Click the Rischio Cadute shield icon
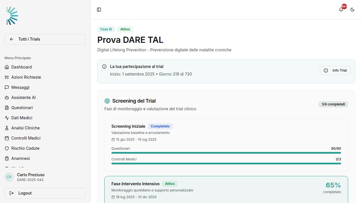This screenshot has width=362, height=203. 7,148
